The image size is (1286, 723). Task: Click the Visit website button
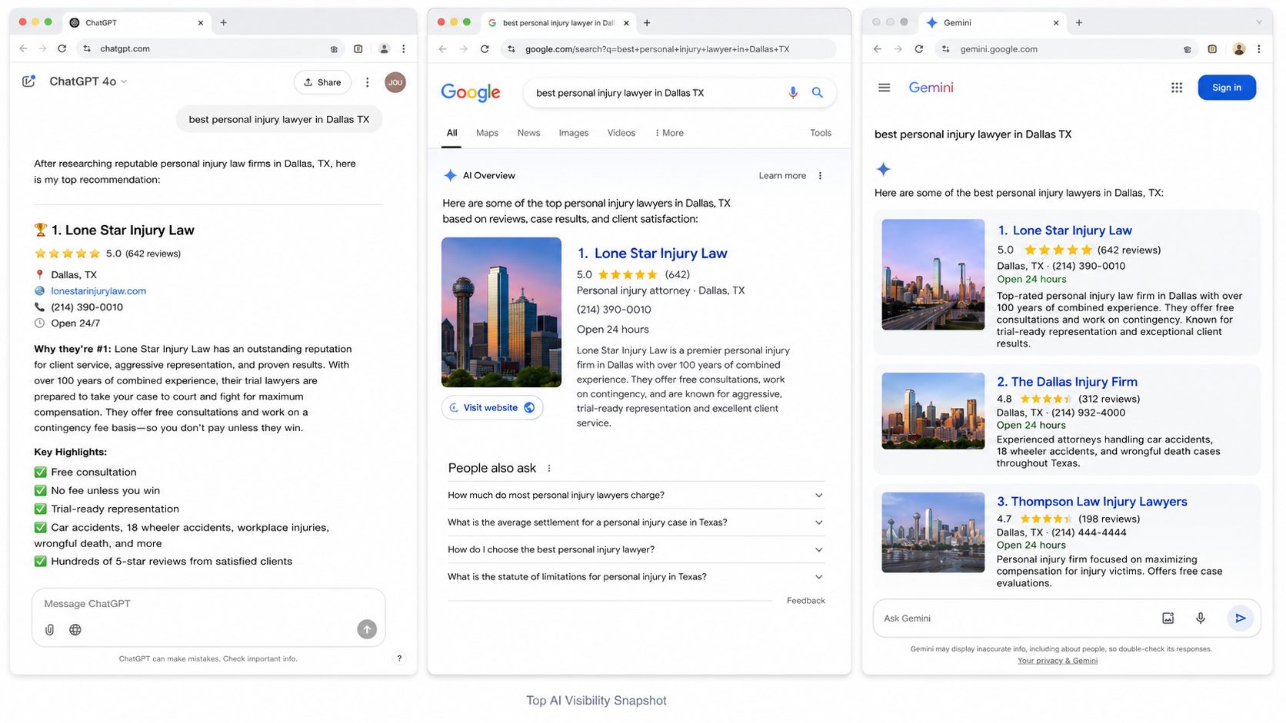point(492,408)
